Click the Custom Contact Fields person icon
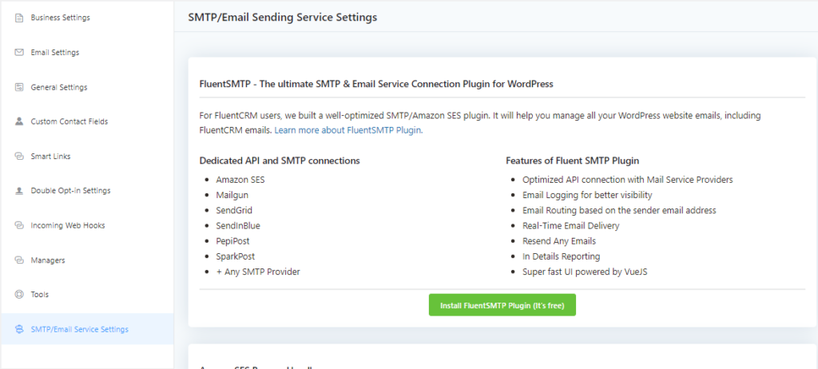 (x=19, y=121)
